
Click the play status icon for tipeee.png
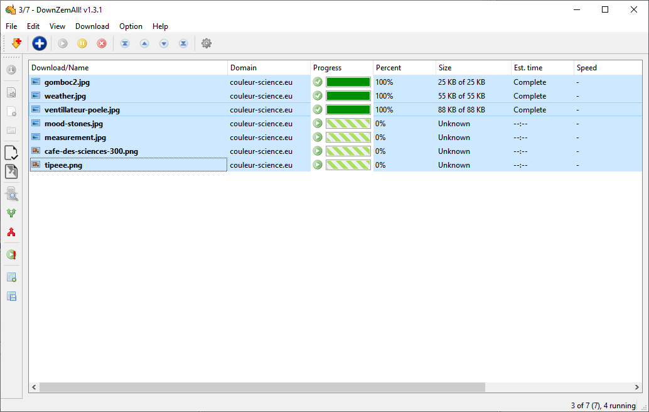[x=318, y=165]
